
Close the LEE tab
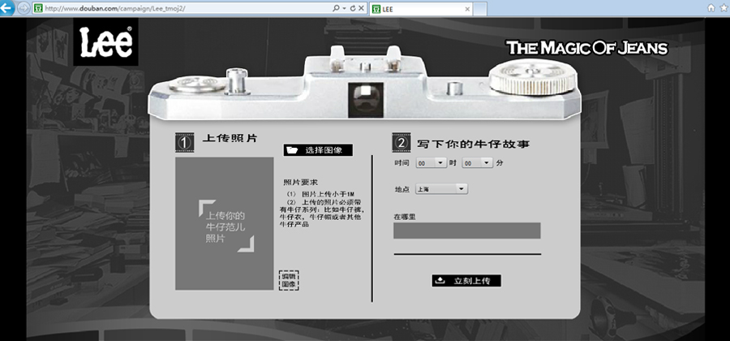pyautogui.click(x=467, y=9)
